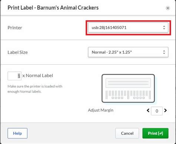Click the green Print button
The image size is (176, 144).
[156, 133]
